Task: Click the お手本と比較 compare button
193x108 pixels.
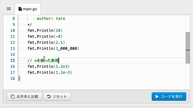Action: (24, 97)
